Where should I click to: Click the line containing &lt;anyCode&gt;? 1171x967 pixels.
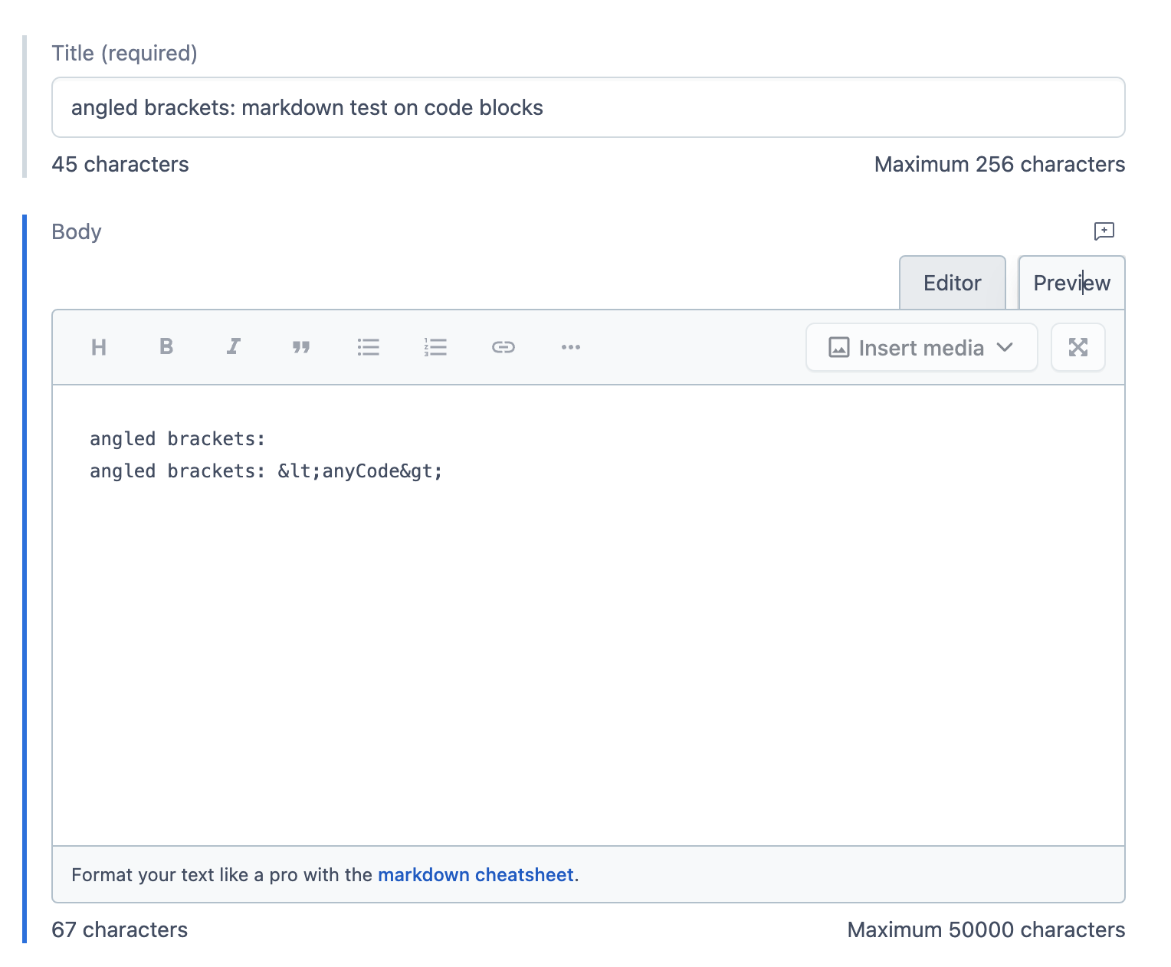pos(265,470)
